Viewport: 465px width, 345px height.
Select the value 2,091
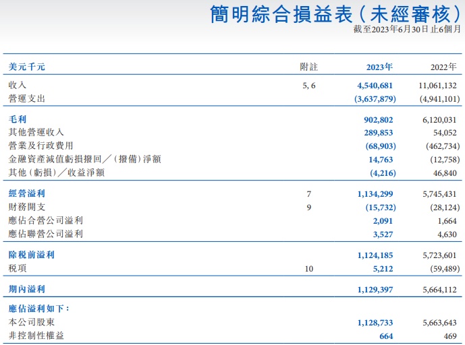383,221
